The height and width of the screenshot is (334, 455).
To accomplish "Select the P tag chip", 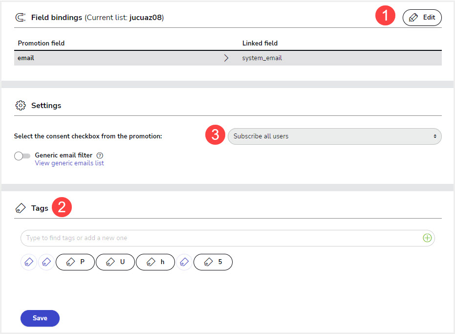I will (75, 262).
